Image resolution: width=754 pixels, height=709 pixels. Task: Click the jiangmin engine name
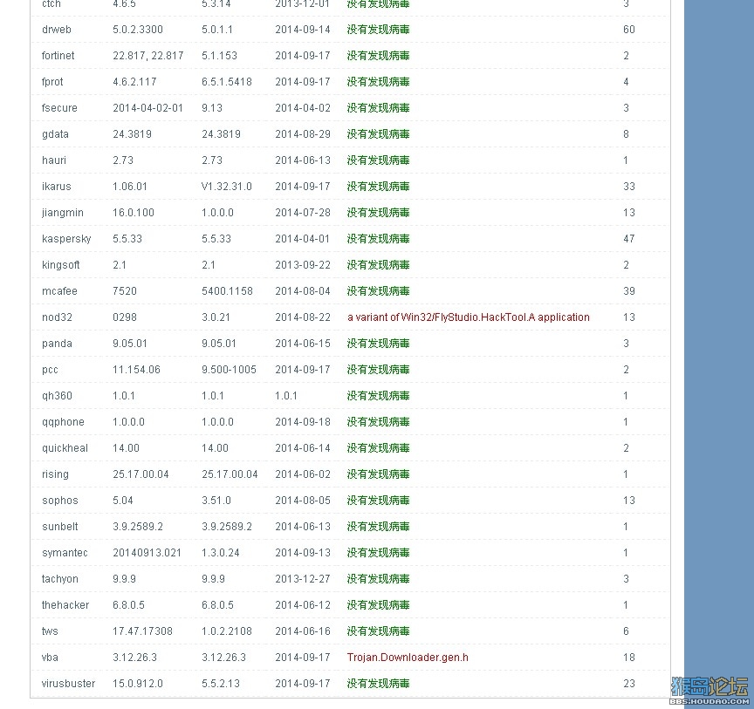[x=63, y=213]
